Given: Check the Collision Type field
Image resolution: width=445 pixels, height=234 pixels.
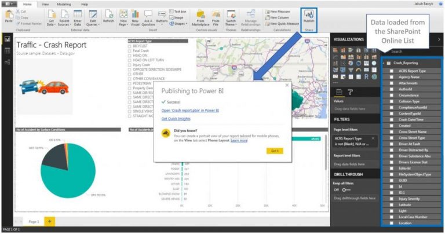Looking at the screenshot, I should (x=392, y=101).
